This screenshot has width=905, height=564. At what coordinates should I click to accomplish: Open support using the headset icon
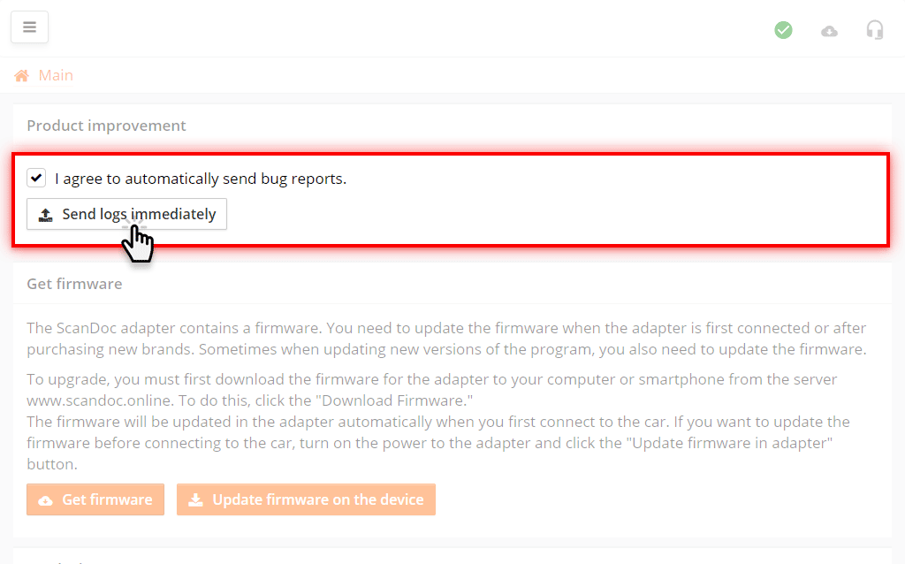click(875, 29)
